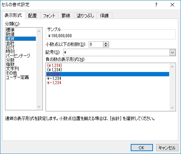The image size is (181, 154).
Task: Click the decimal places input field
Action: point(96,44)
